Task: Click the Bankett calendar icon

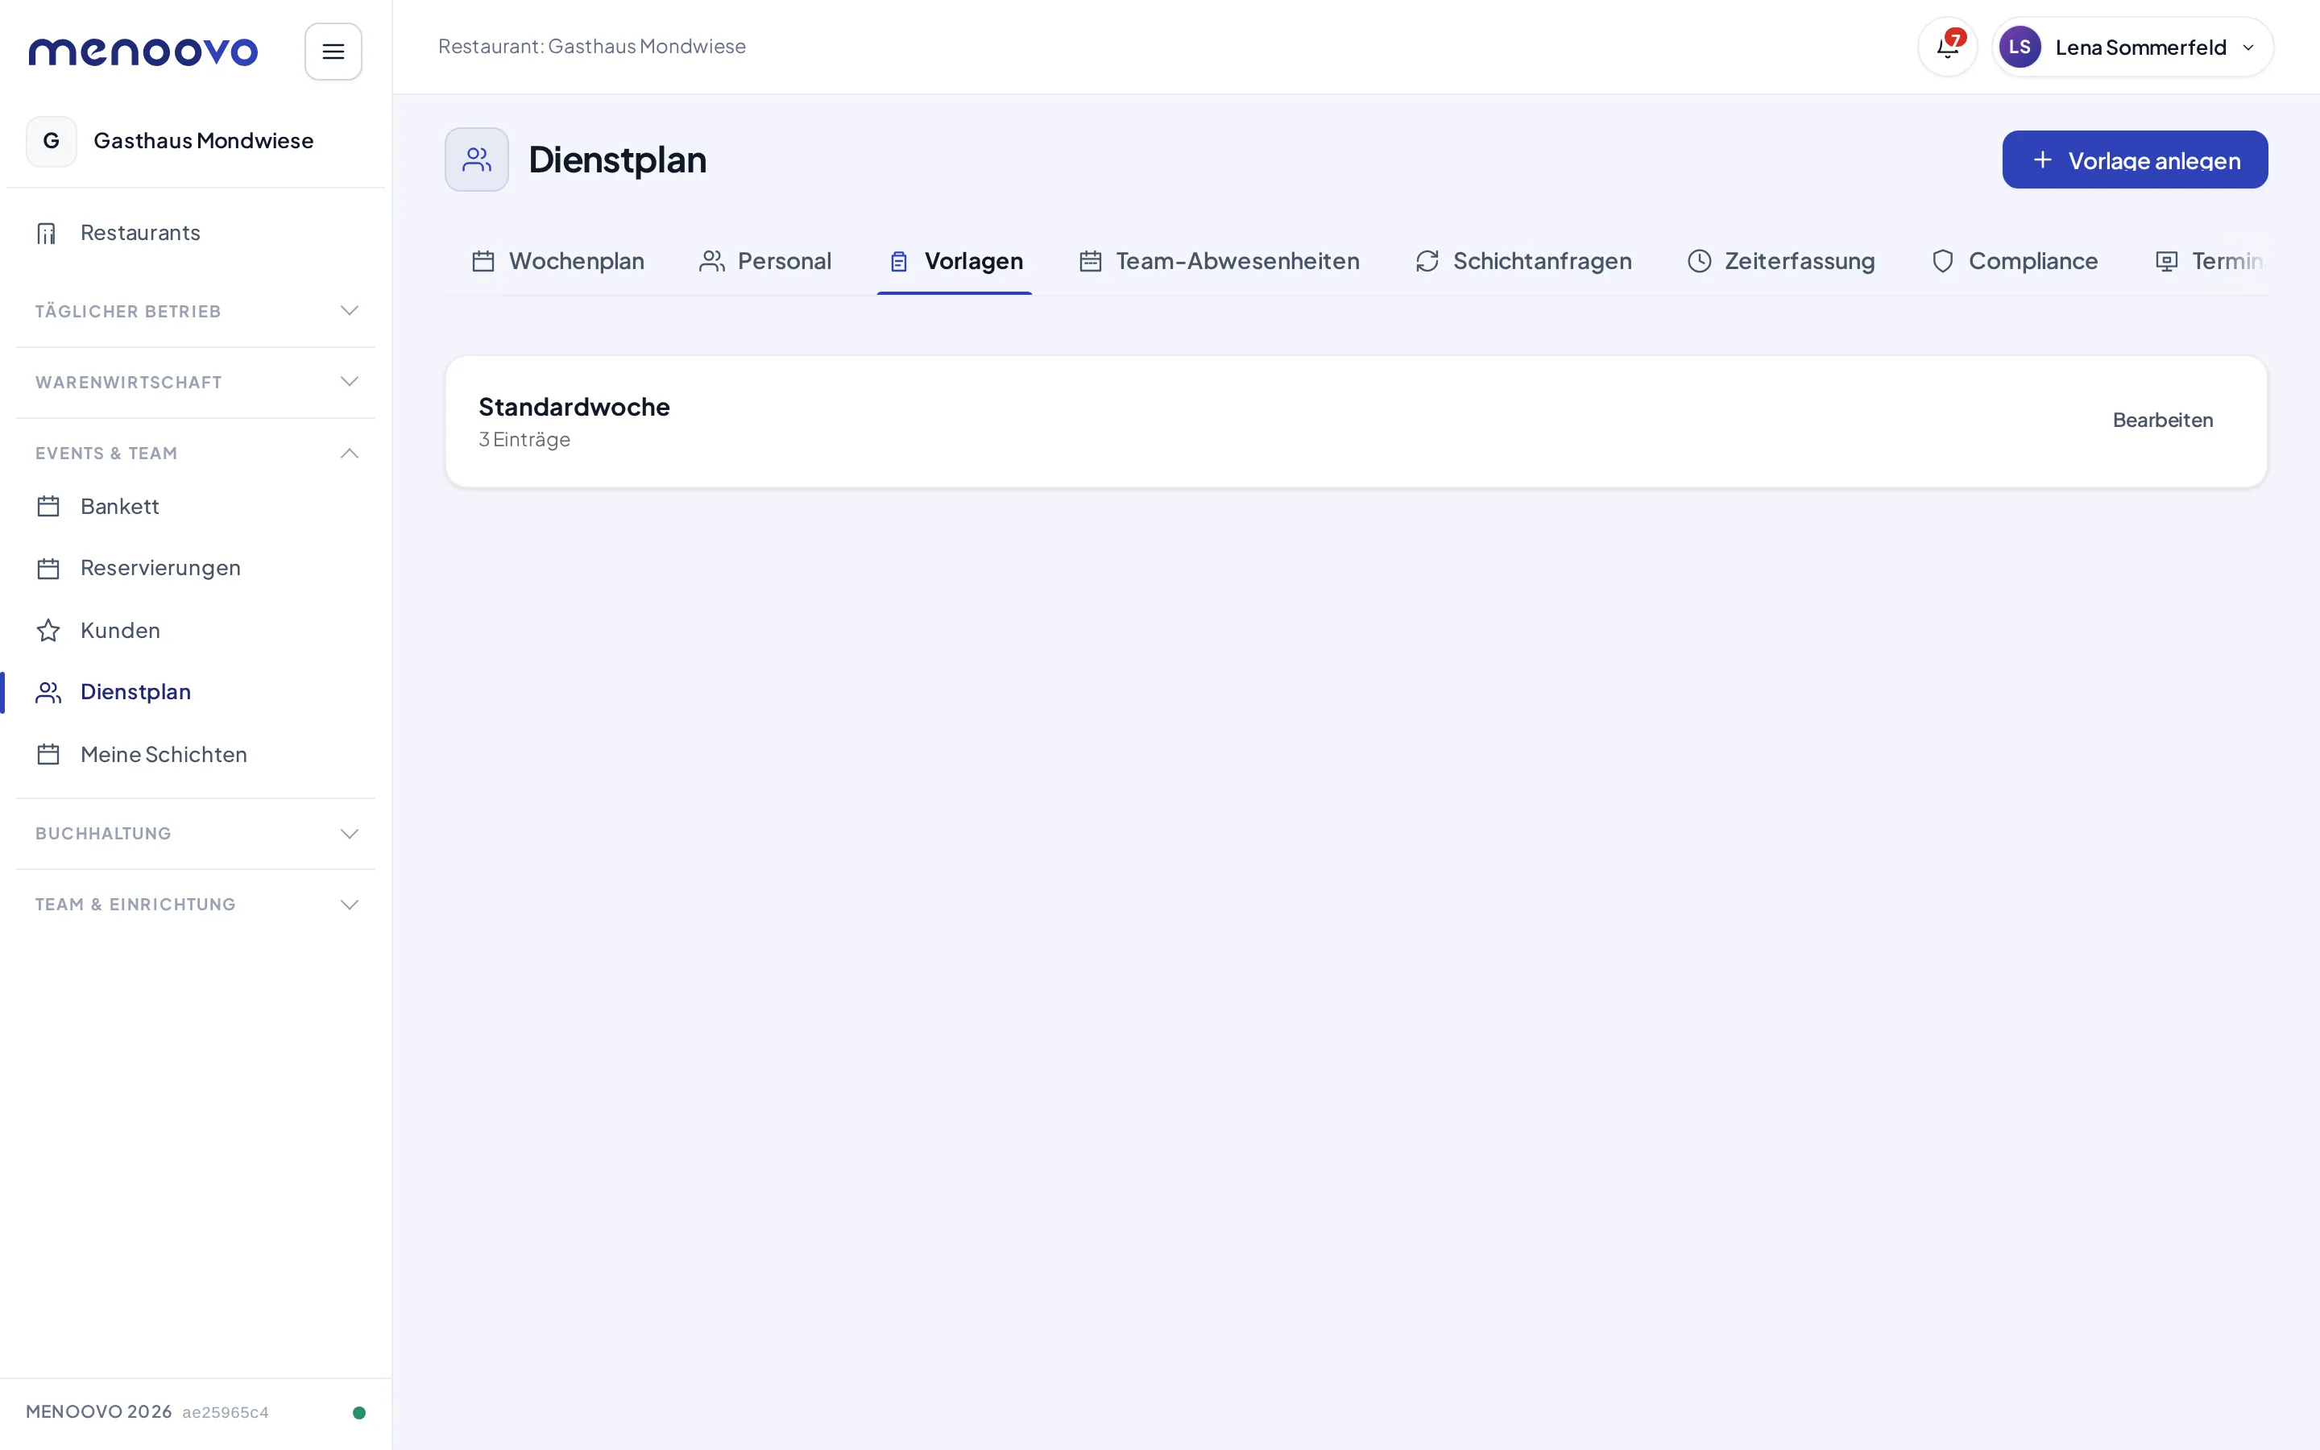Action: coord(48,507)
